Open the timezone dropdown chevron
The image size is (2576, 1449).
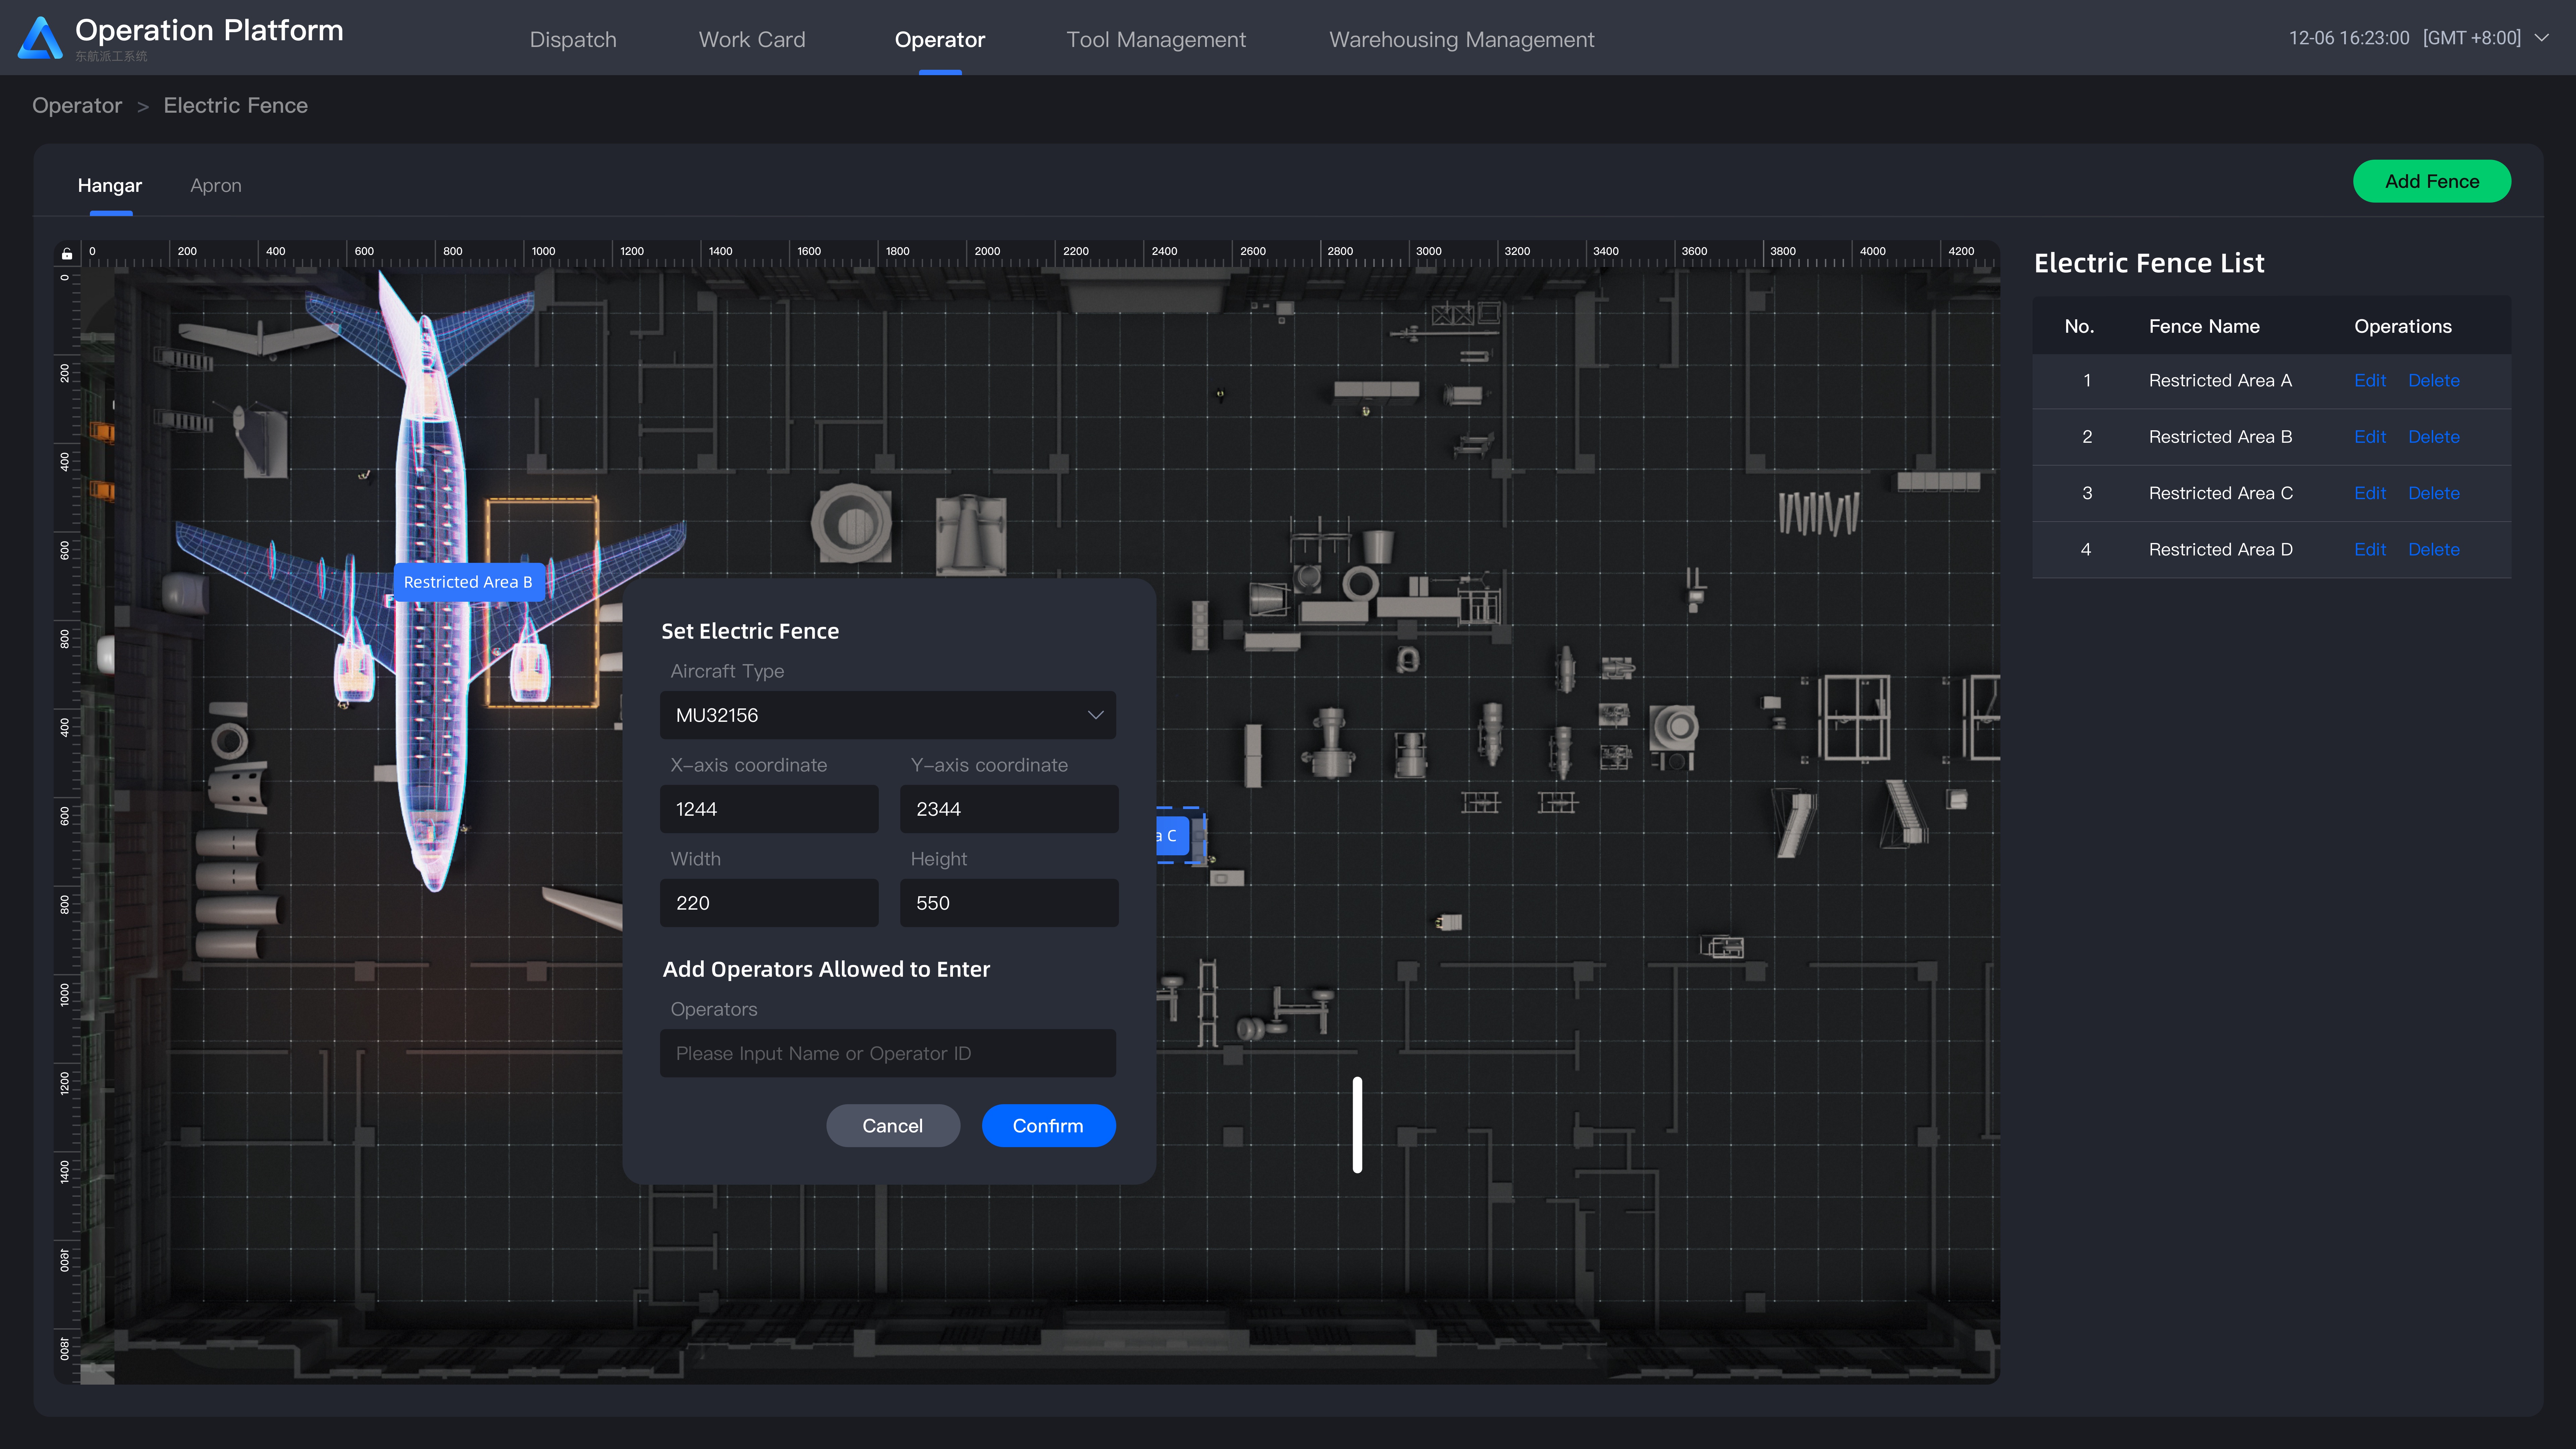[x=2542, y=38]
